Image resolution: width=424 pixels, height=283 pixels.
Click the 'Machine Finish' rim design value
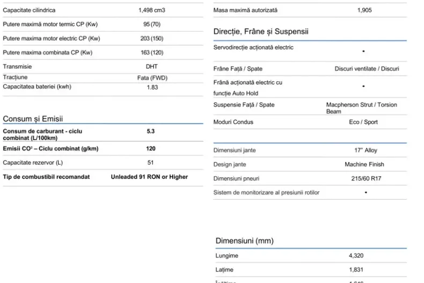coord(364,164)
